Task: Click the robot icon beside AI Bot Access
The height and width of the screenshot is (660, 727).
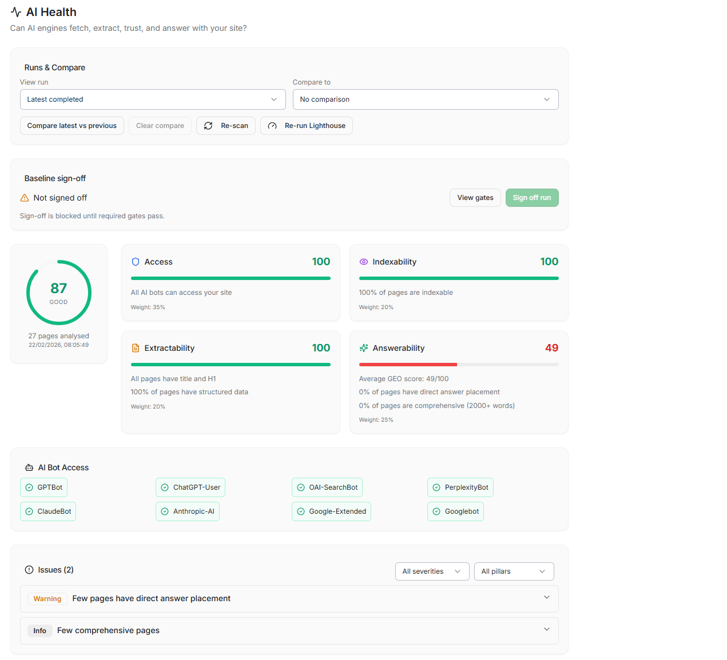Action: pyautogui.click(x=27, y=467)
